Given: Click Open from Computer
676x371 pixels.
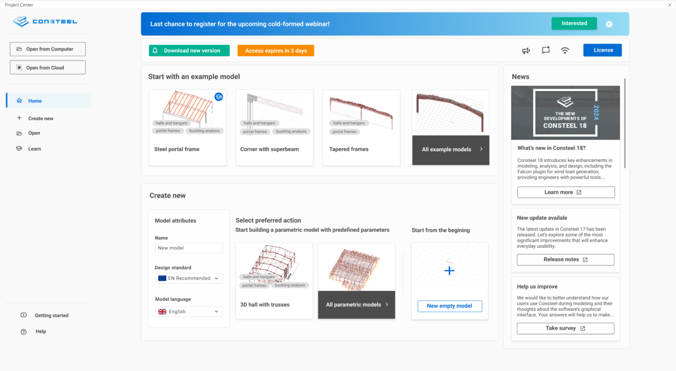Looking at the screenshot, I should (48, 49).
